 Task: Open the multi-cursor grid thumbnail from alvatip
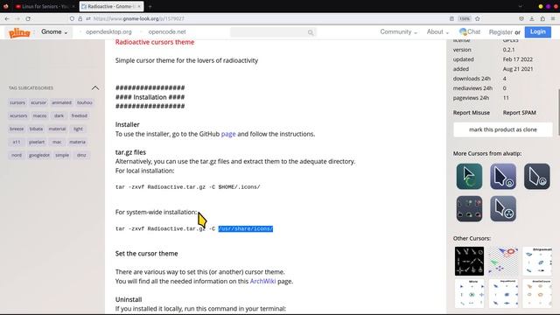click(469, 208)
